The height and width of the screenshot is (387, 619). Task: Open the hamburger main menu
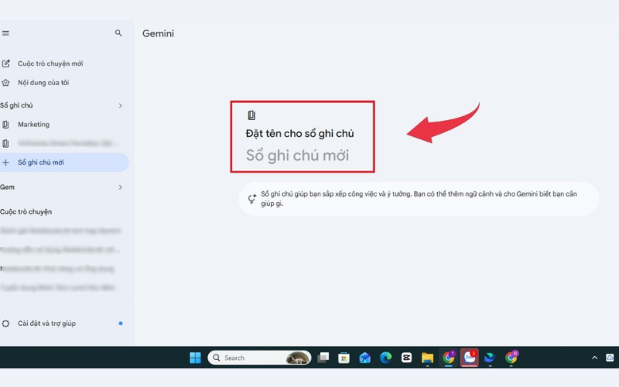5,33
